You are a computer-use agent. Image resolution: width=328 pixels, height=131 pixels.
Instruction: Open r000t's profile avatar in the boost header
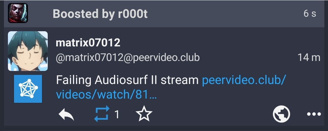click(18, 13)
